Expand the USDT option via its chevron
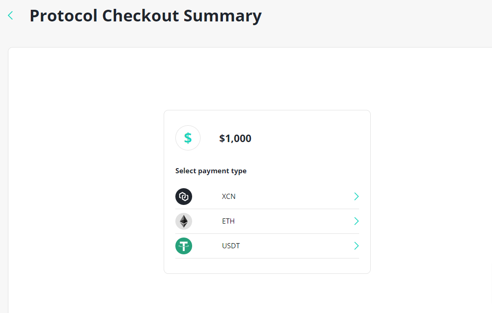The image size is (492, 313). coord(356,246)
